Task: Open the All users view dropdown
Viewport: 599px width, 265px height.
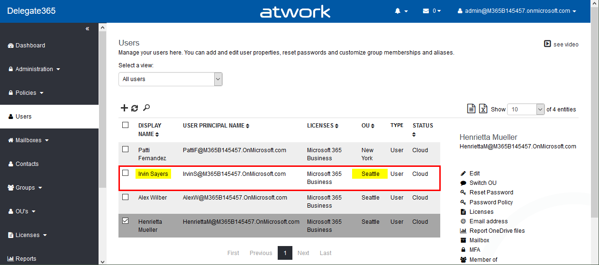Action: point(170,79)
